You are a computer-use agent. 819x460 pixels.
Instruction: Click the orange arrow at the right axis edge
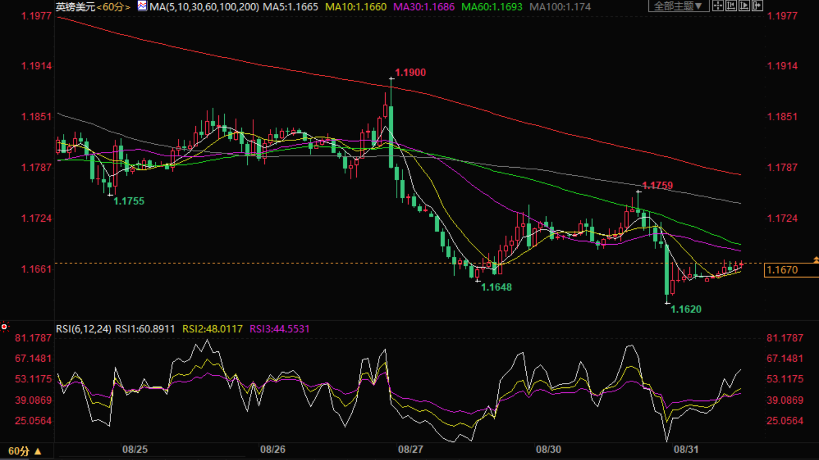point(816,260)
